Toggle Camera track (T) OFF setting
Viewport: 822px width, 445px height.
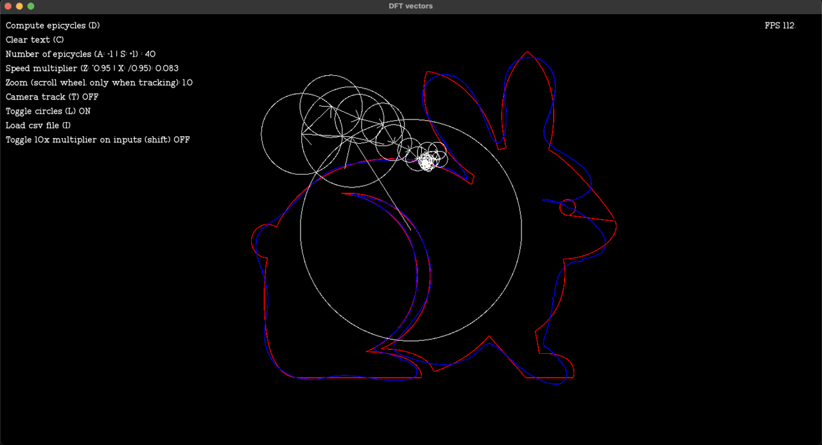pyautogui.click(x=52, y=97)
